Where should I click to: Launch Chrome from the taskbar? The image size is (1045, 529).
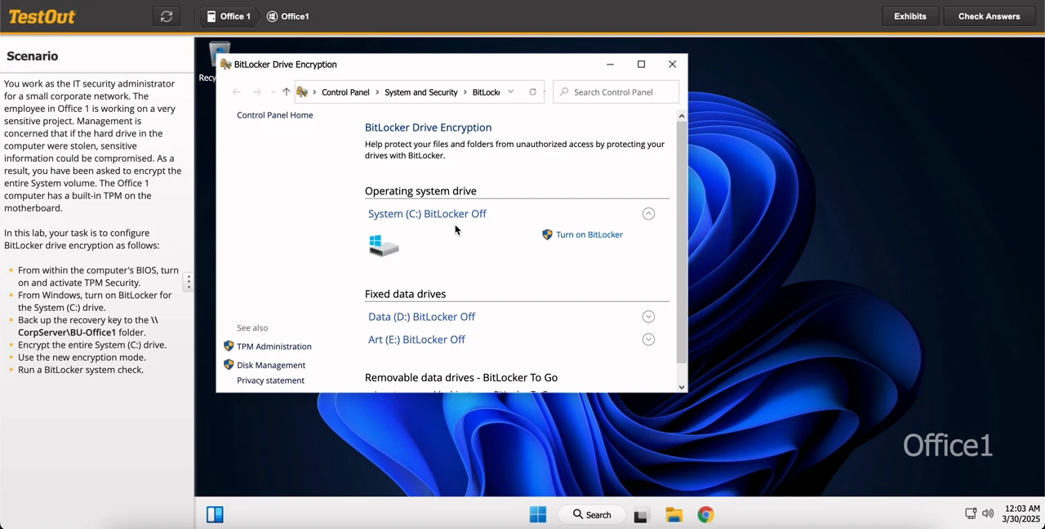coord(705,514)
